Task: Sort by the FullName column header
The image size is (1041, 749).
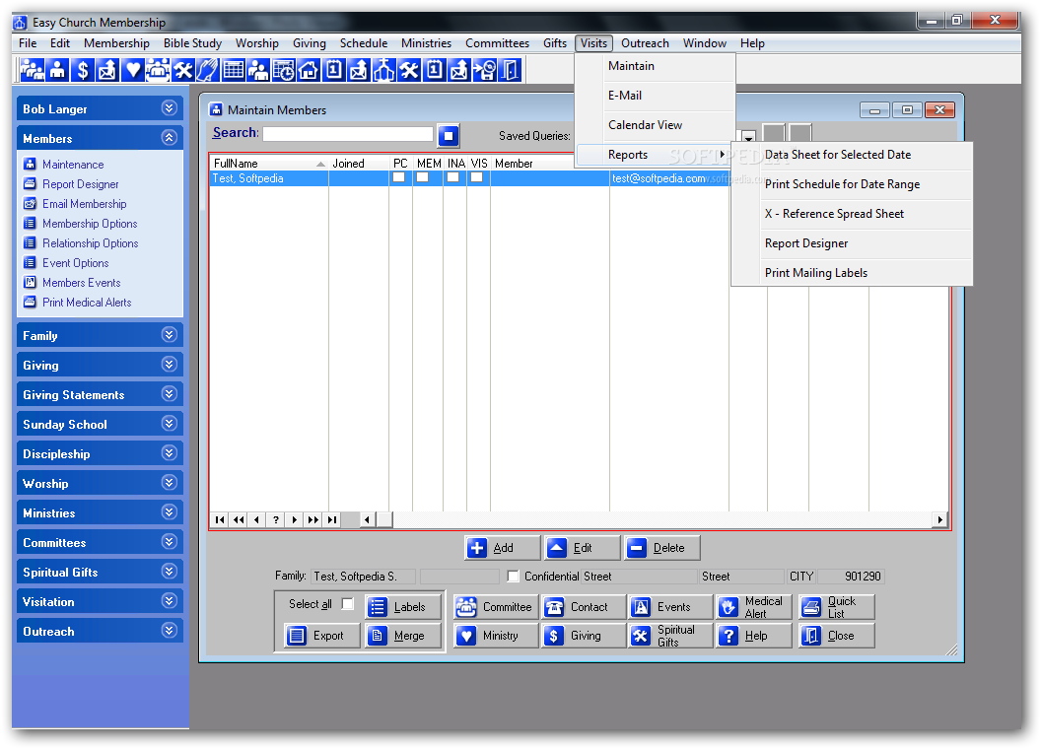Action: [x=269, y=164]
